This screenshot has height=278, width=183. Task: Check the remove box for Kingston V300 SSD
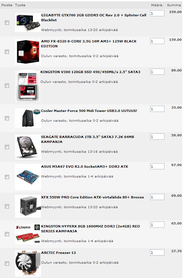[7, 85]
